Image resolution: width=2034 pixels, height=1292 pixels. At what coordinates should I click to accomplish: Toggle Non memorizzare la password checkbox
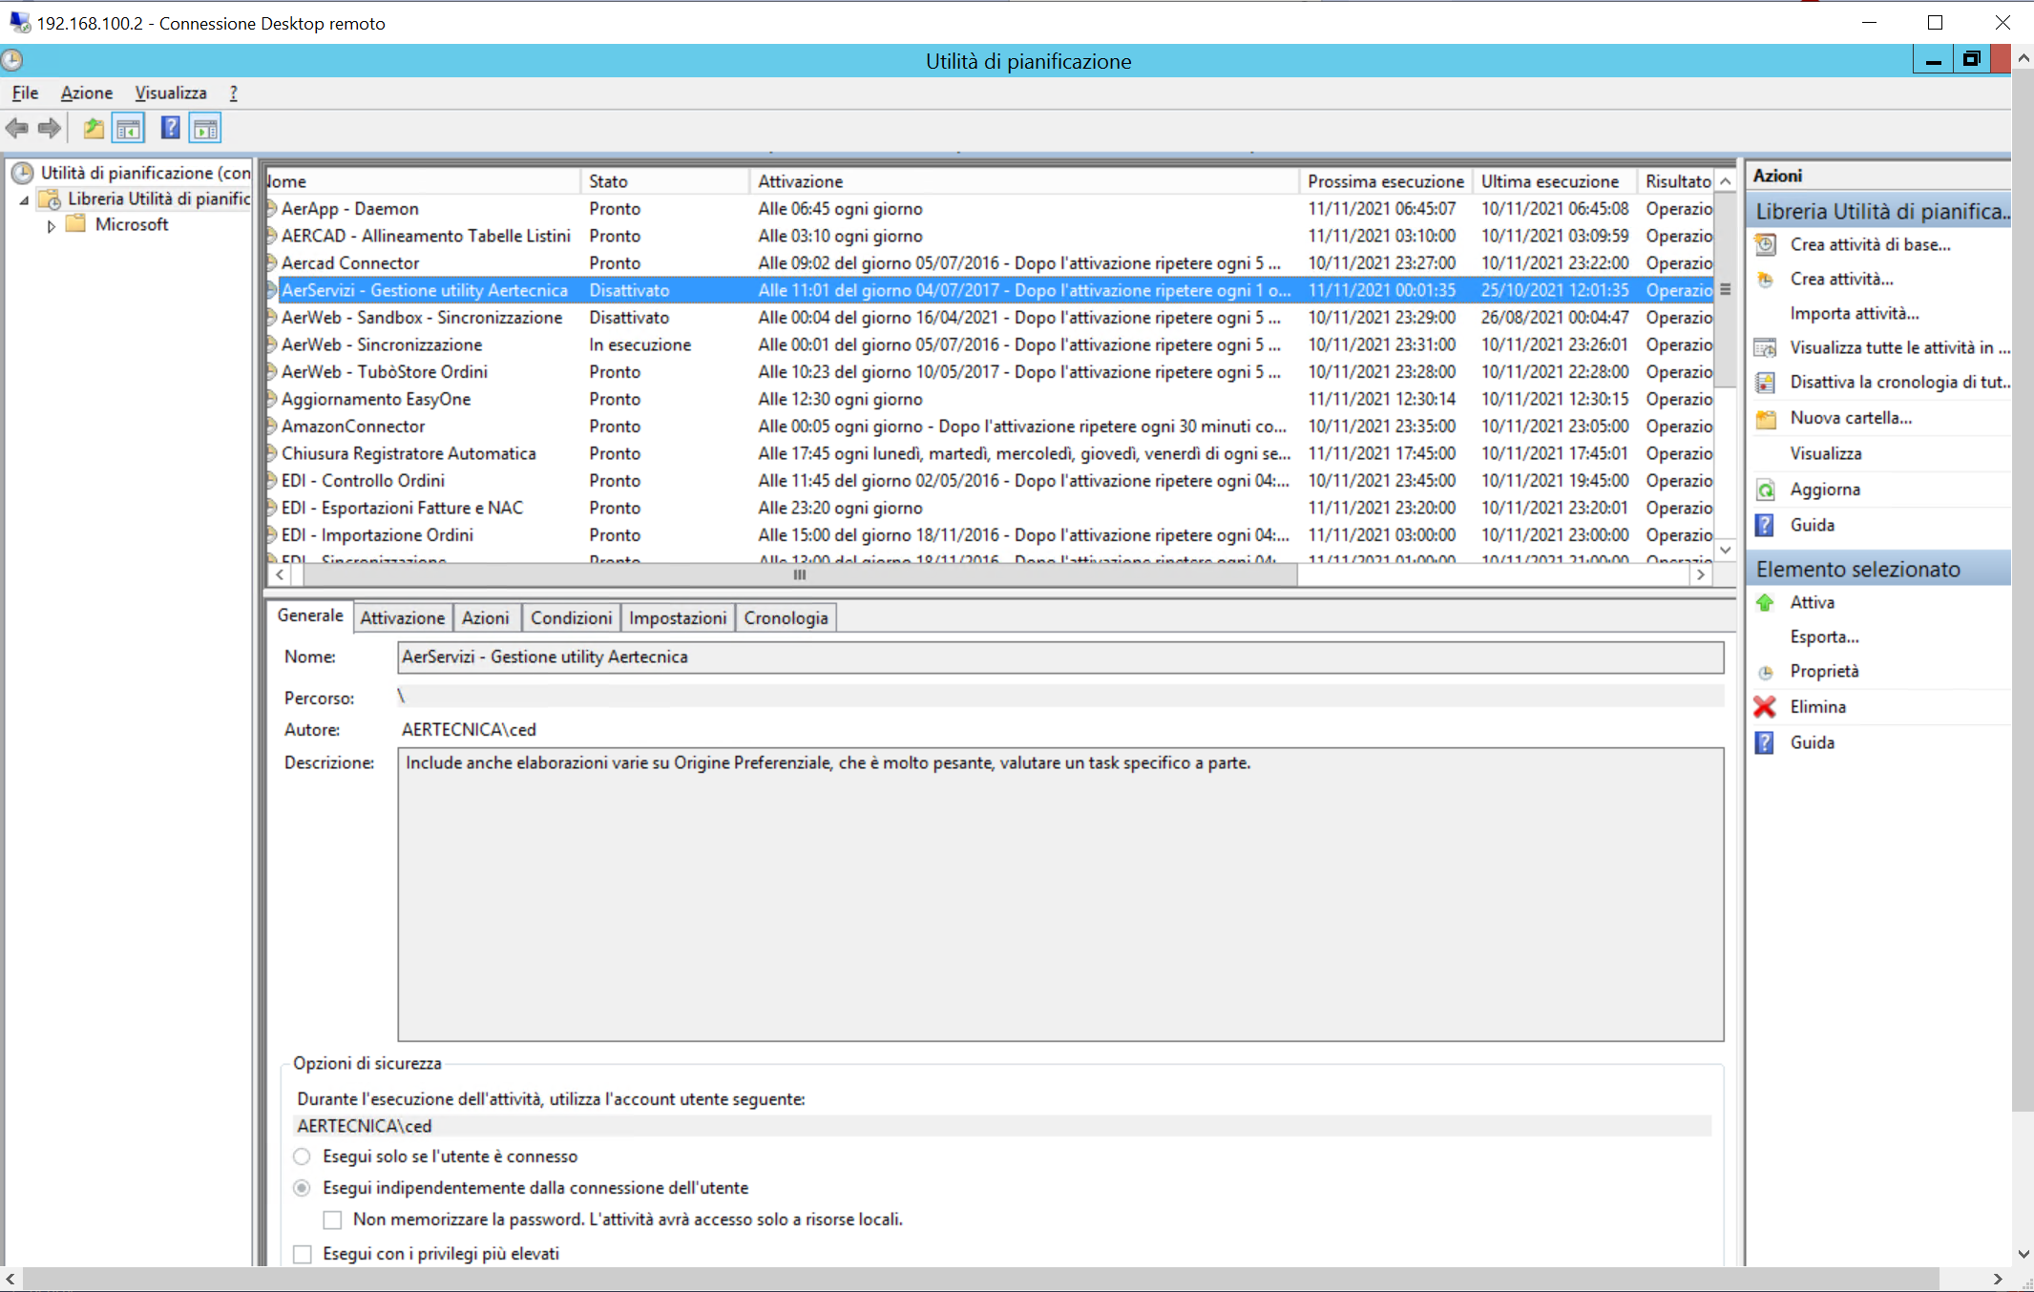click(x=332, y=1219)
